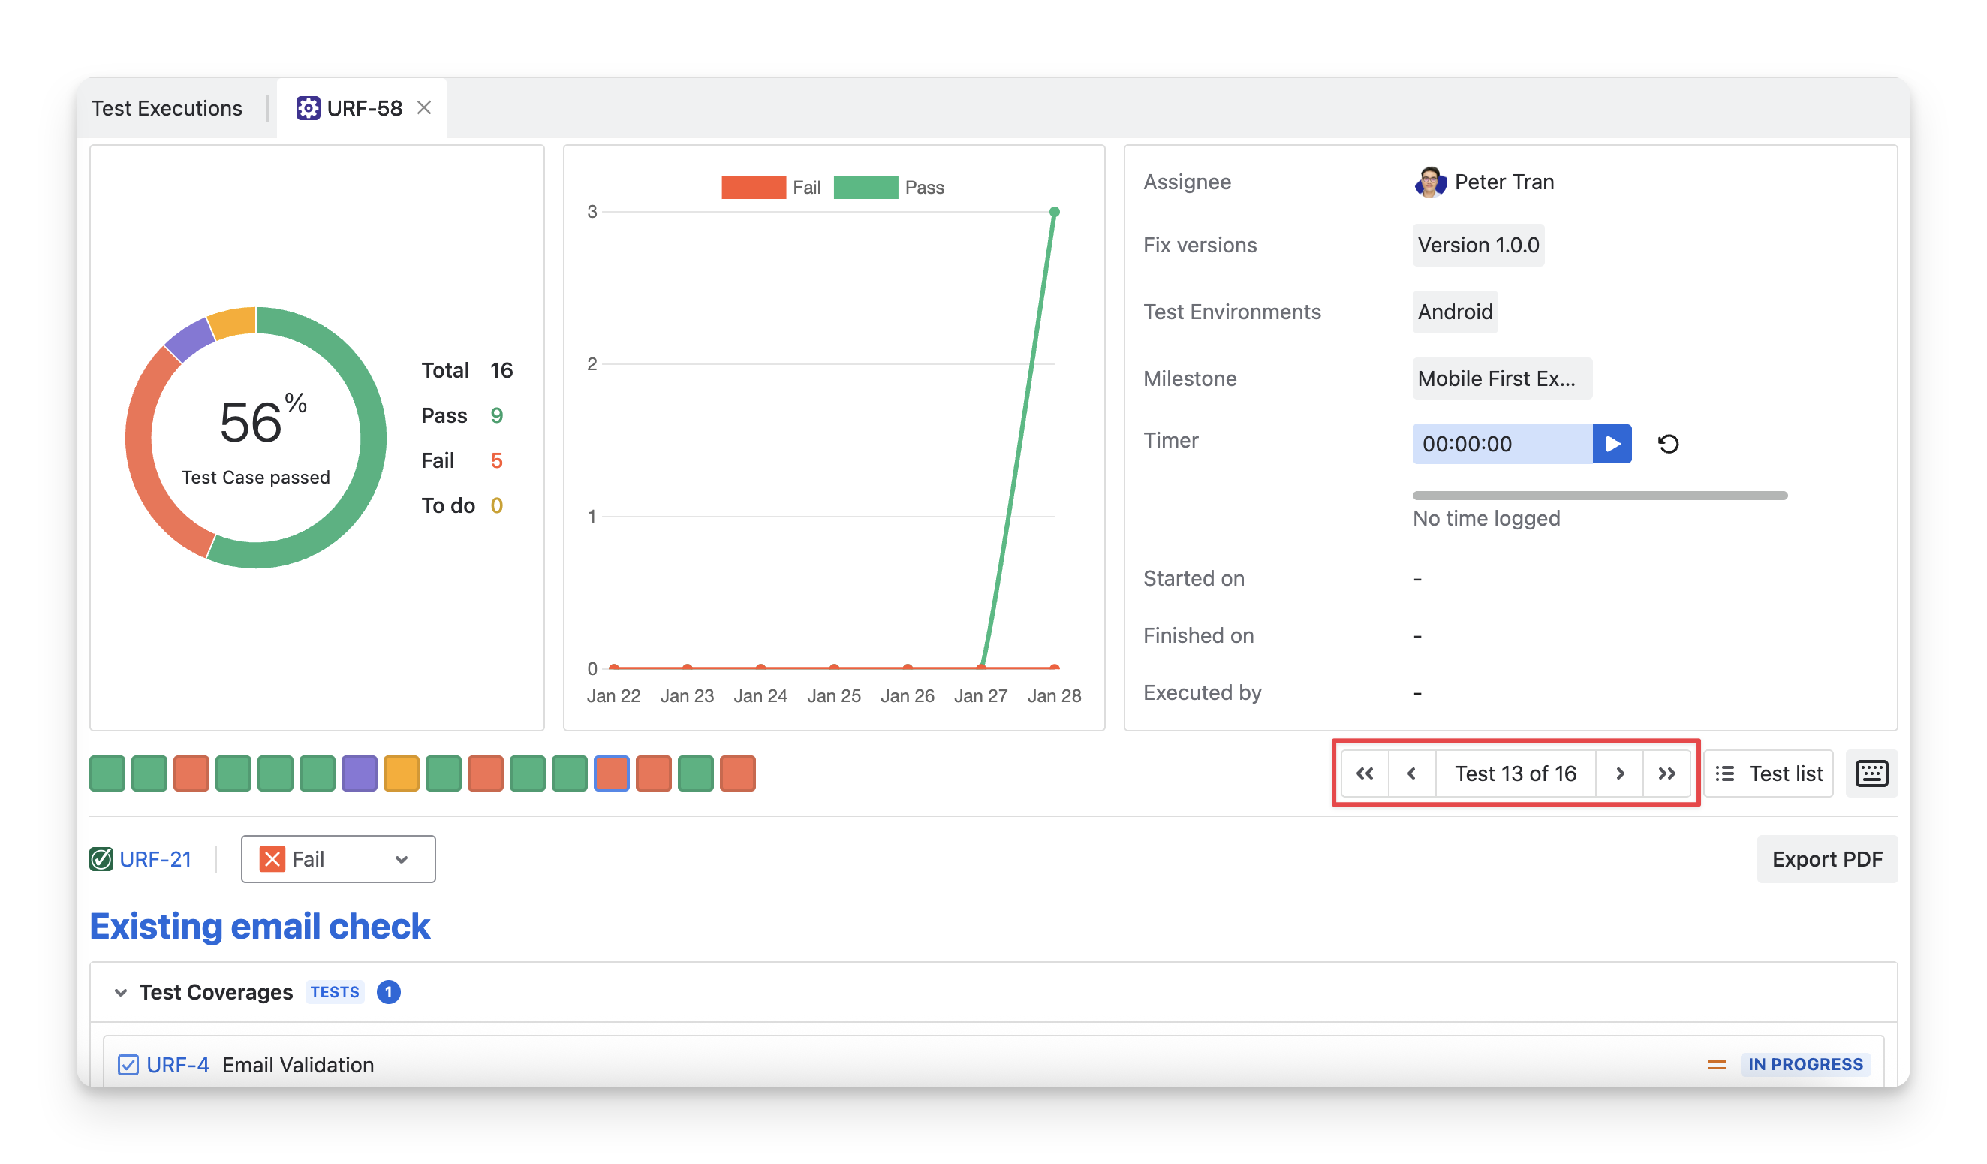Viewport: 1987px width, 1164px height.
Task: Collapse the Test Coverages section
Action: (121, 992)
